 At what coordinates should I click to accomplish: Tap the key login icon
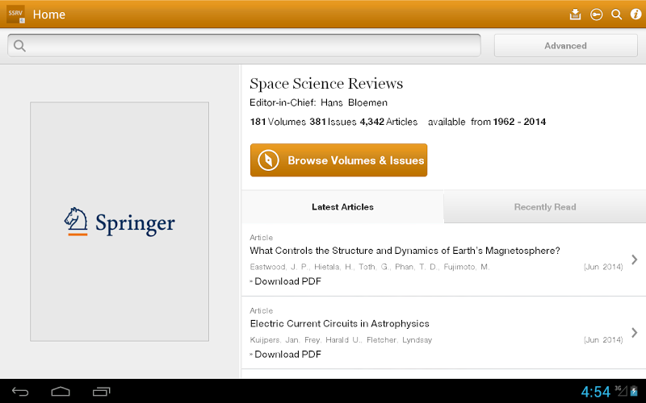[x=597, y=15]
